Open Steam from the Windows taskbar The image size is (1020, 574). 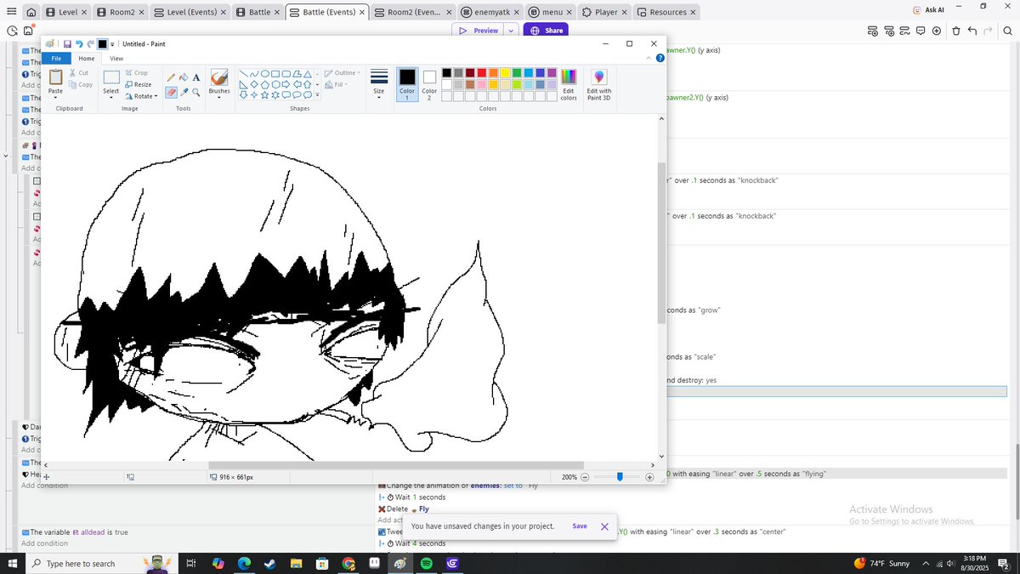coord(269,564)
